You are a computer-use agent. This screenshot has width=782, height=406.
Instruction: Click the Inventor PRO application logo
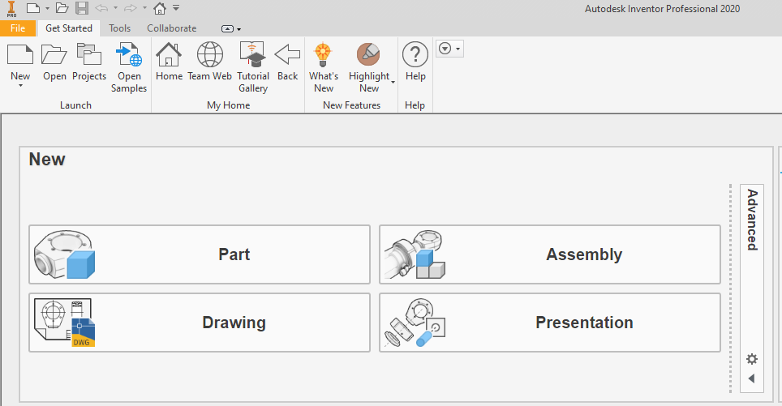click(11, 9)
